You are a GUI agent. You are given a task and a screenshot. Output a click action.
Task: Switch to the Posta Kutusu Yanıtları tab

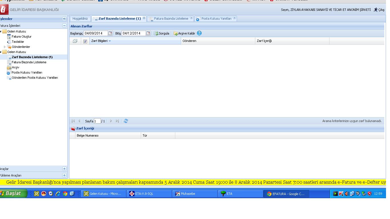[216, 19]
